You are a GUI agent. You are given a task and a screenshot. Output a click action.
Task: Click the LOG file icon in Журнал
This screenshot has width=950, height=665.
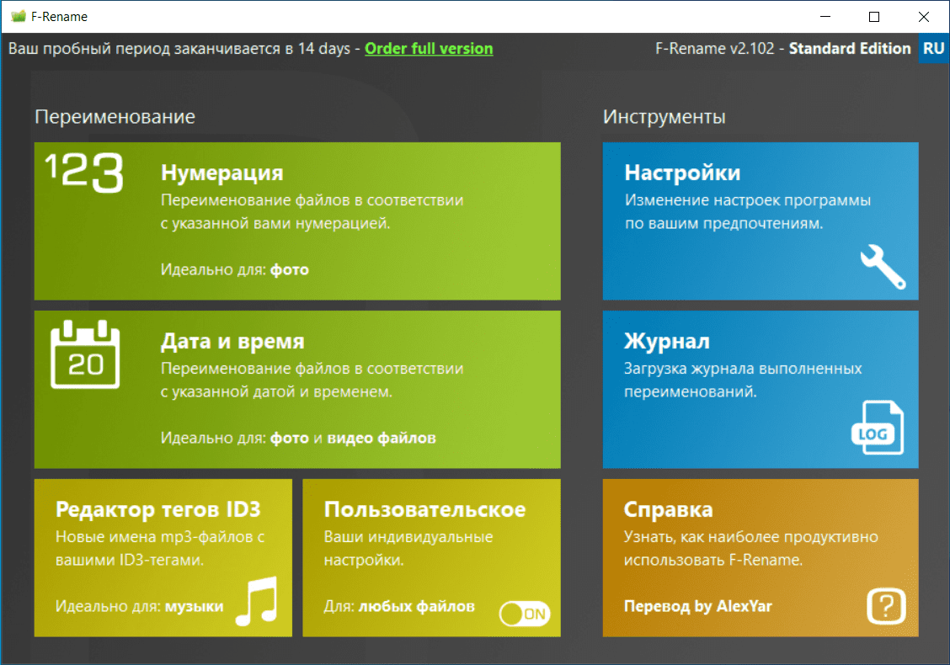(878, 428)
